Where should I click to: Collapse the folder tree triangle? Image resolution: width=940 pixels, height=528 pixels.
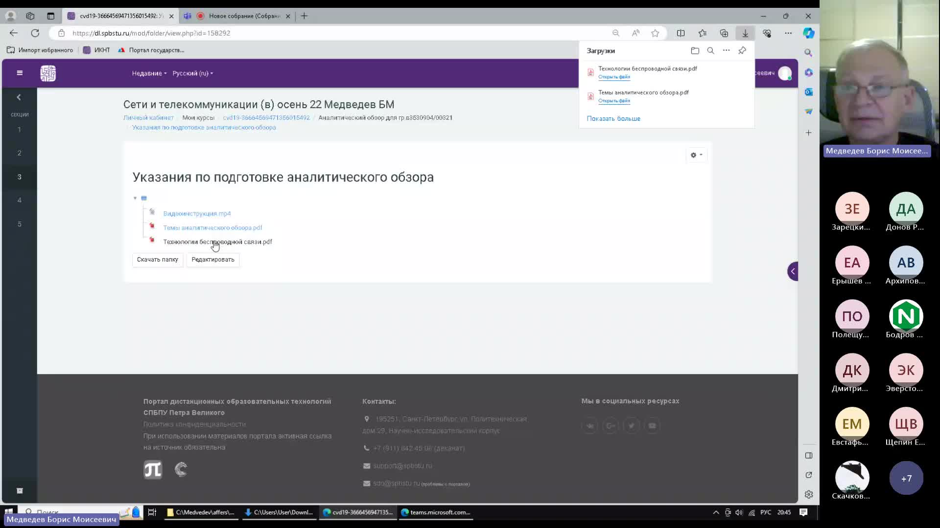click(135, 198)
